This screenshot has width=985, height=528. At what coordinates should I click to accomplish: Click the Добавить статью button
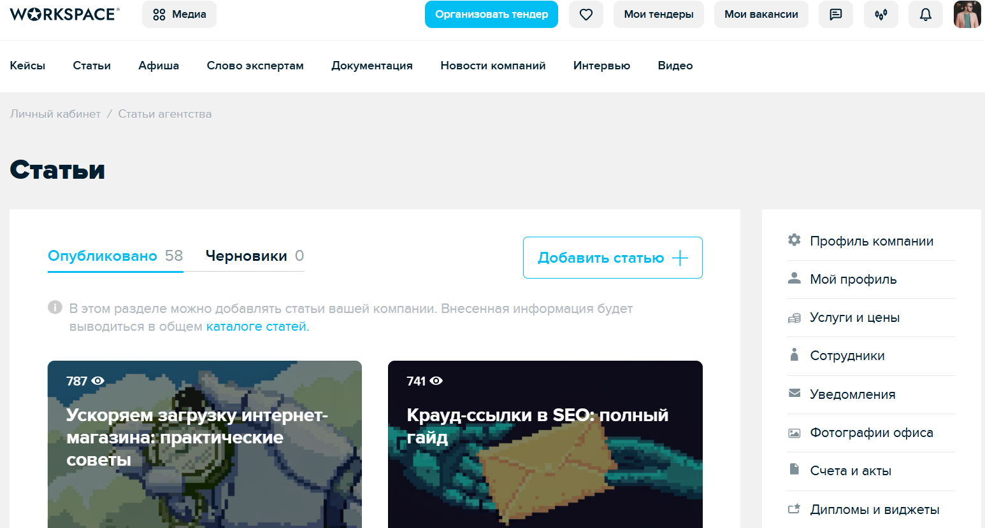[613, 258]
